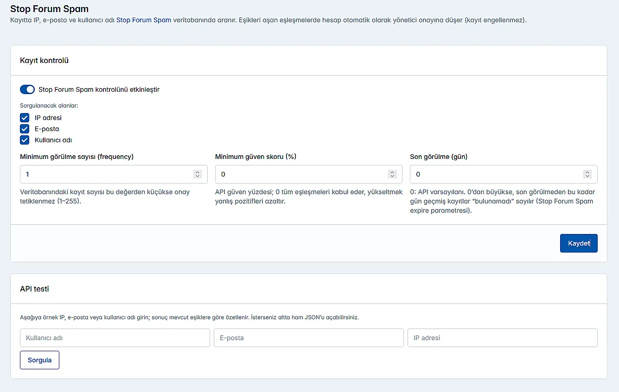Viewport: 619px width, 392px height.
Task: Focus the API test Kullanıcı adı field
Action: 115,338
